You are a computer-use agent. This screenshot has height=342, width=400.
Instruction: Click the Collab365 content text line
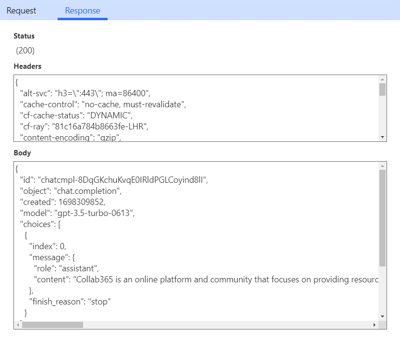click(206, 279)
